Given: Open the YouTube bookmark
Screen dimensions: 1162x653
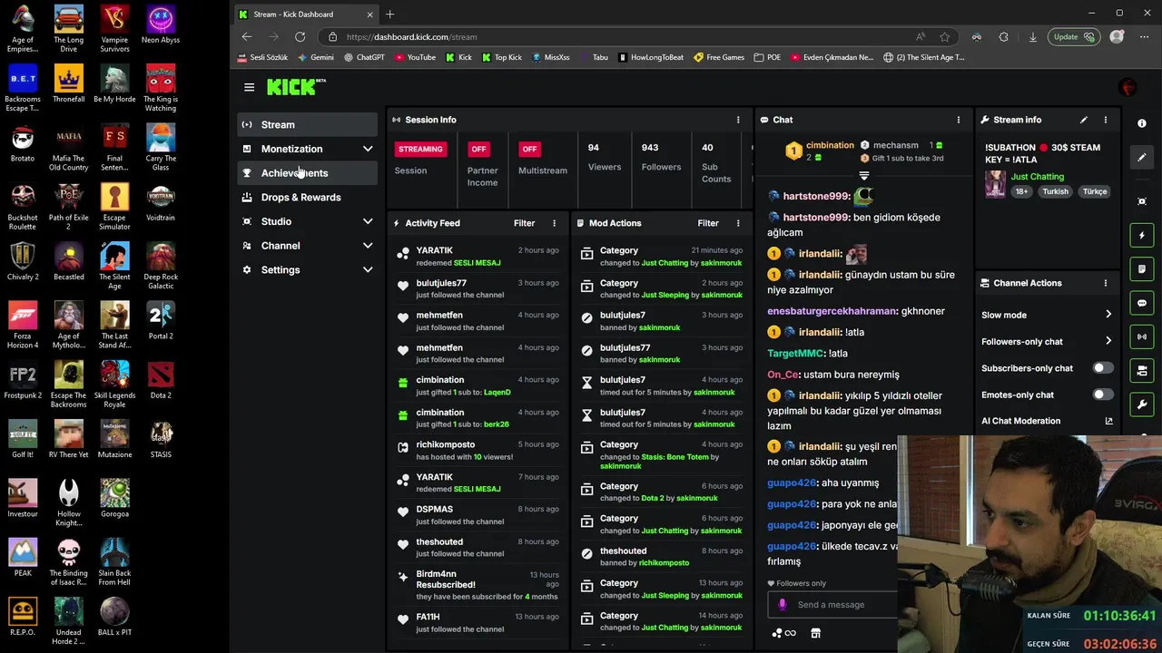Looking at the screenshot, I should point(415,57).
